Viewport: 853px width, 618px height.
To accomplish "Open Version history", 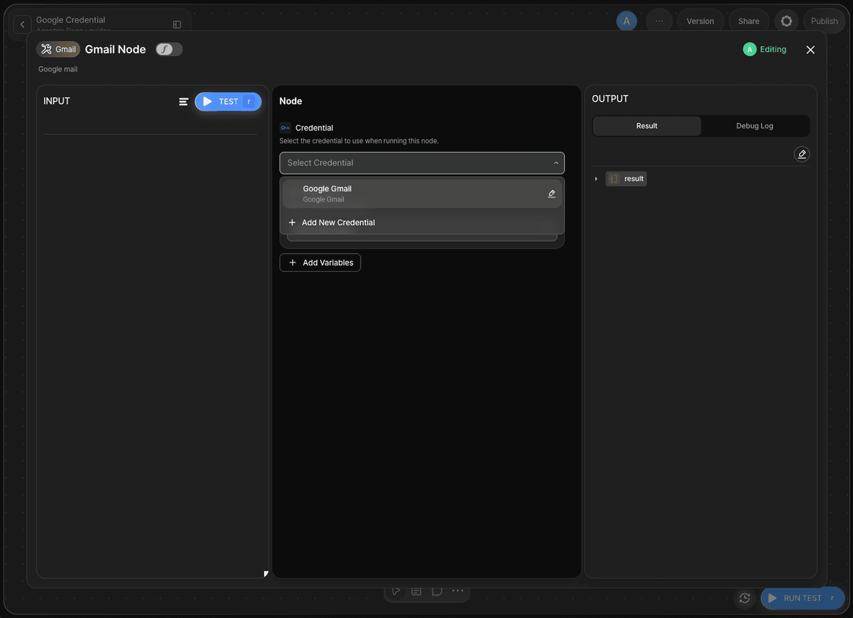I will [700, 21].
